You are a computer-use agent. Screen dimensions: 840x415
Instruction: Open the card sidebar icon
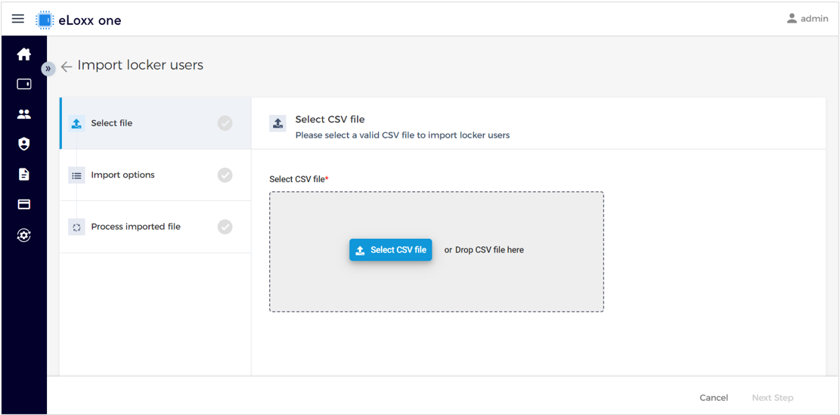(24, 204)
